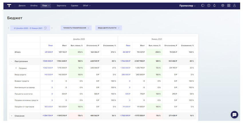Go to next period with right arrow
Viewport: 245px width, 124px height.
point(52,28)
